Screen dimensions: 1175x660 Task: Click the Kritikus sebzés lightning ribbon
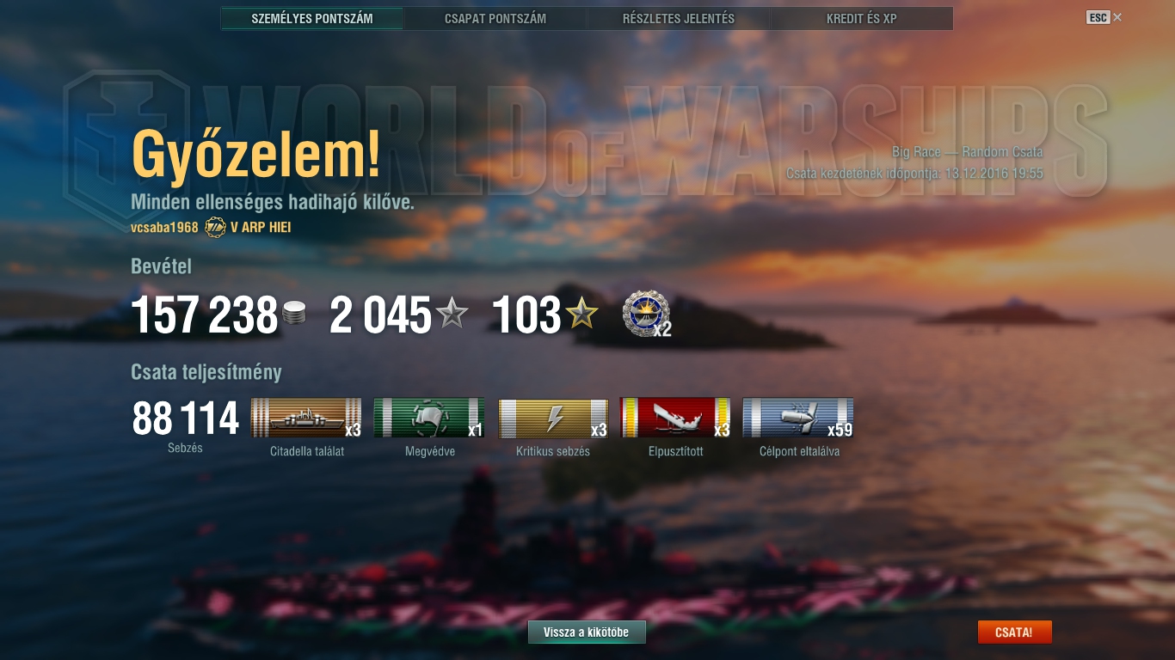(x=553, y=419)
